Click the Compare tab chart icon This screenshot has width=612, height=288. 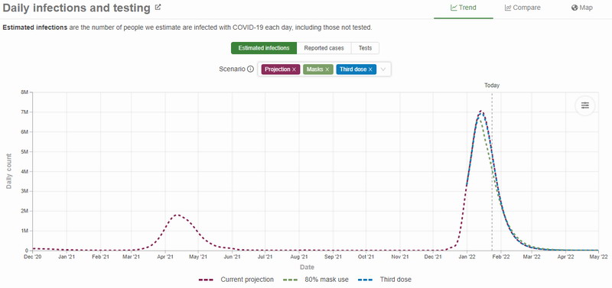click(508, 8)
